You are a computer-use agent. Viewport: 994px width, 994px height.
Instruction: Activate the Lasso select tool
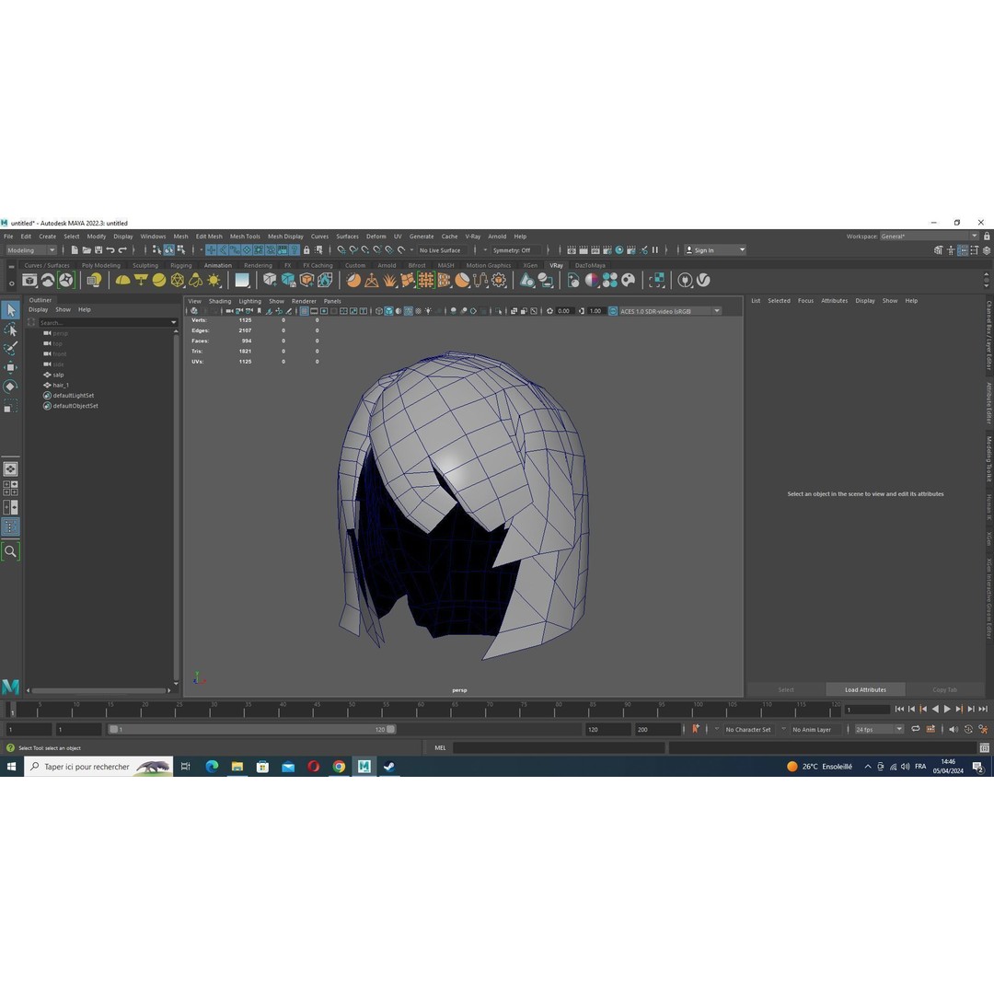click(x=11, y=329)
